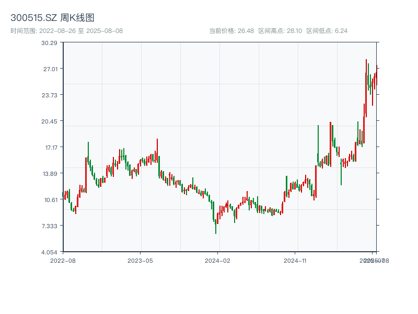Click x-axis label 2024-11
This screenshot has height=314, width=418.
pos(295,261)
